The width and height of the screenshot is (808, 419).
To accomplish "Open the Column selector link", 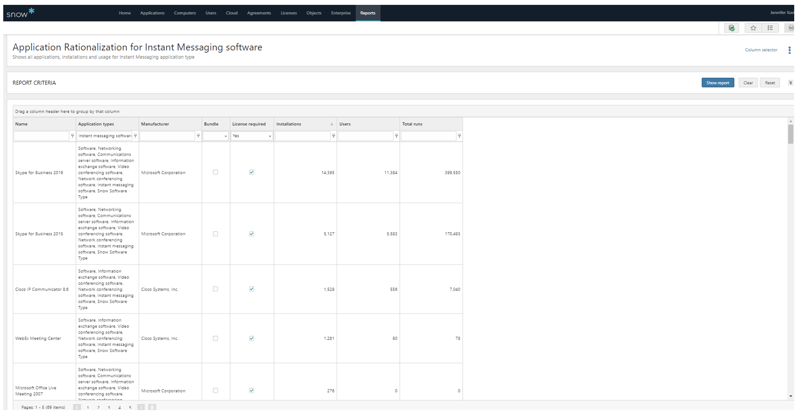I will [761, 50].
